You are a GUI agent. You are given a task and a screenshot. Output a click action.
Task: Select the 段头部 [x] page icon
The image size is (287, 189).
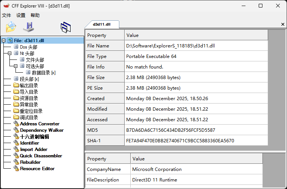[x=16, y=79]
